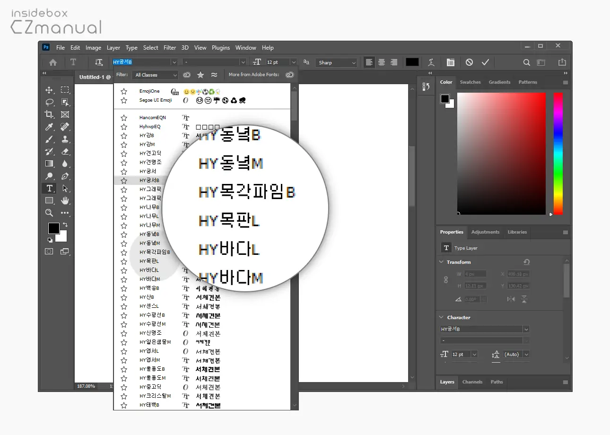Right align text
610x435 pixels.
point(393,62)
